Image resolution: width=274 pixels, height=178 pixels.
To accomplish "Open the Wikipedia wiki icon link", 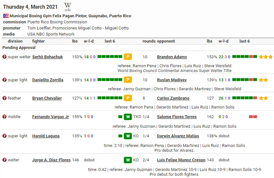I will (x=68, y=8).
